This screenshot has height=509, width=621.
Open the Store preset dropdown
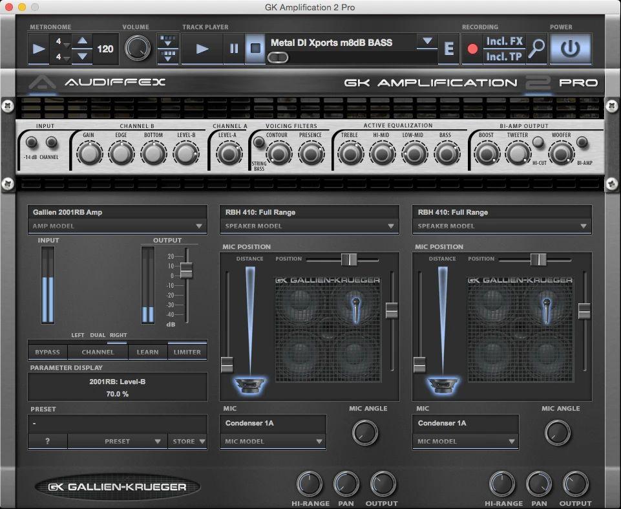point(188,441)
